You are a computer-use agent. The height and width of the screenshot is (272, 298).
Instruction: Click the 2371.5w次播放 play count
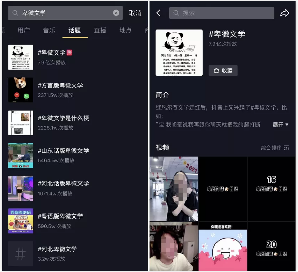[x=56, y=95]
